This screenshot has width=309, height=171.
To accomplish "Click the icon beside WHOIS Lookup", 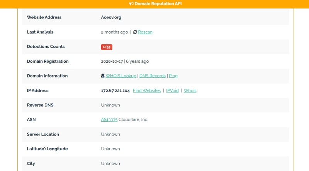I will 103,75.
